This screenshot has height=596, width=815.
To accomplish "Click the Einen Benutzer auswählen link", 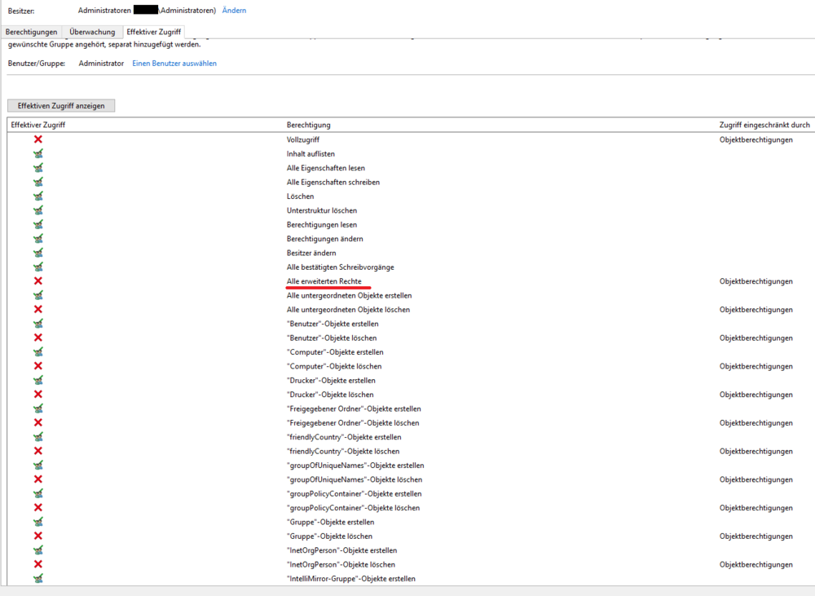I will 174,63.
